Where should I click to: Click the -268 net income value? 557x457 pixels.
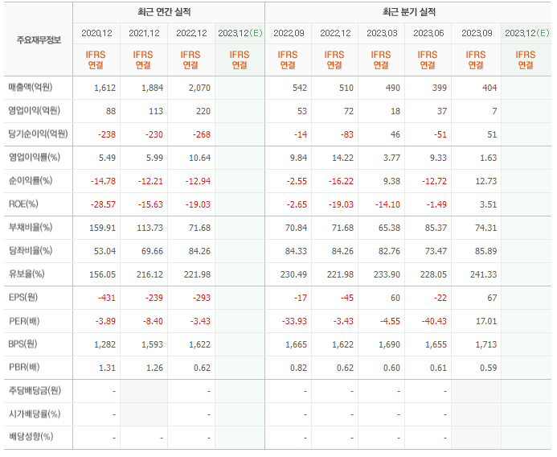pos(202,134)
